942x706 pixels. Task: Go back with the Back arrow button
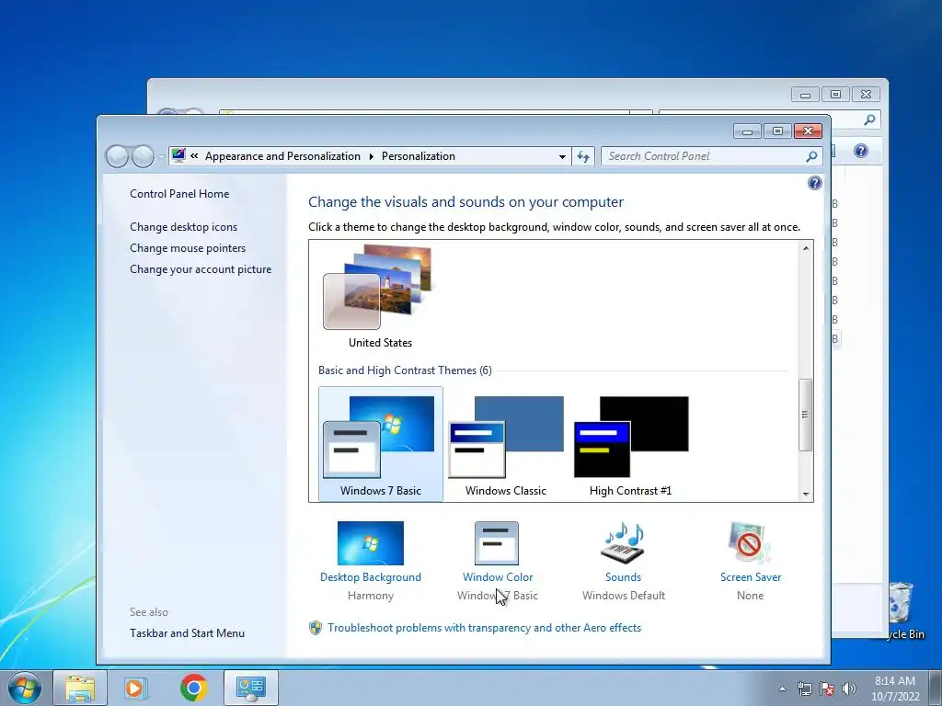117,156
